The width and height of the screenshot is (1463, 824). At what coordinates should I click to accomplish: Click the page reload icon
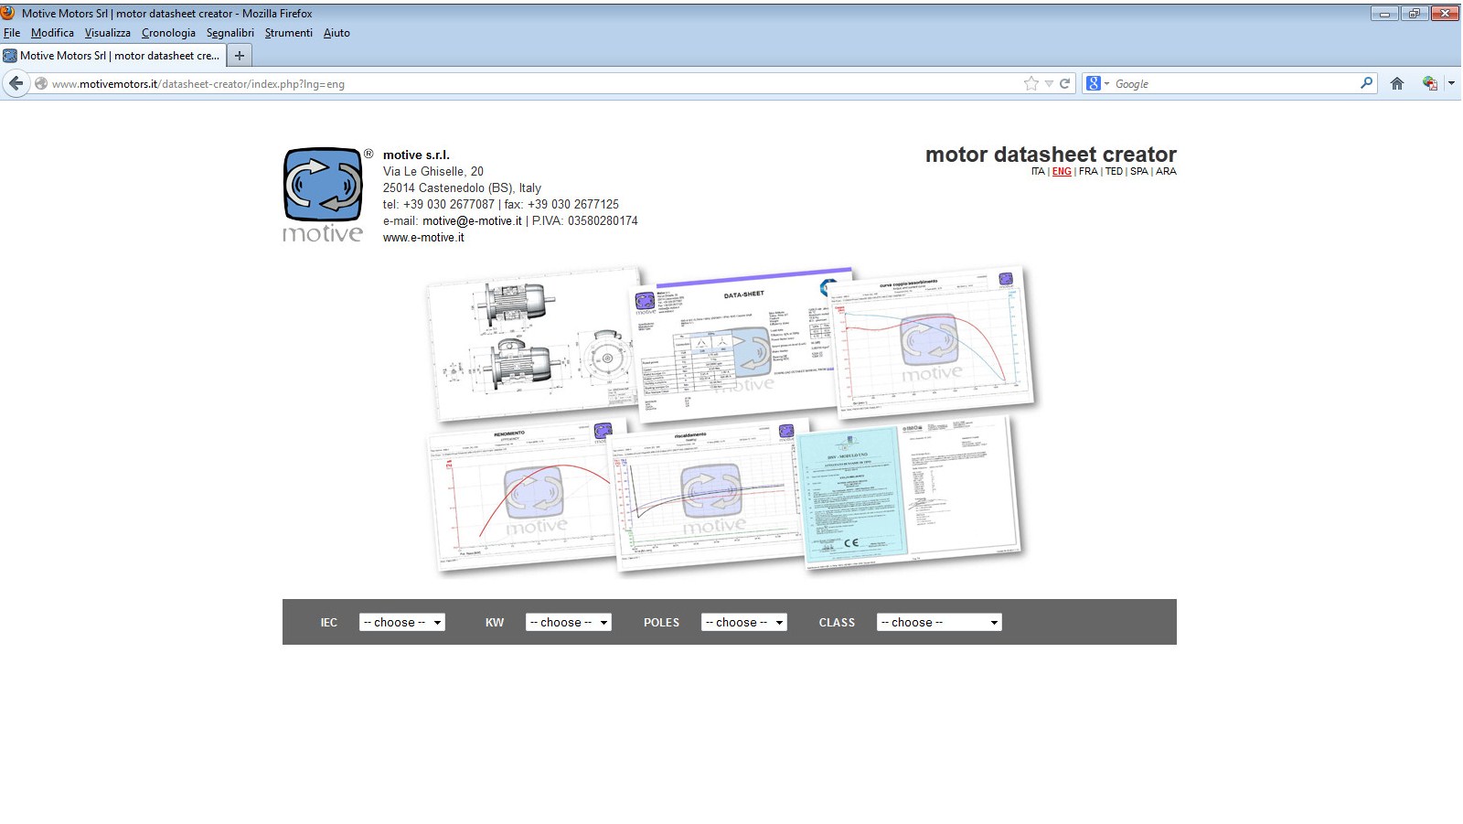point(1066,83)
